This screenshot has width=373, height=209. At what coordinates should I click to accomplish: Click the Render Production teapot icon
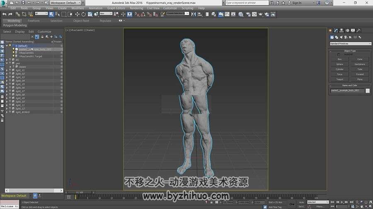[x=261, y=14]
